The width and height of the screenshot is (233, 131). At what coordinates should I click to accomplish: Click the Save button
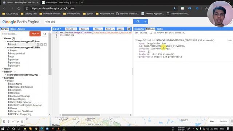83,29
